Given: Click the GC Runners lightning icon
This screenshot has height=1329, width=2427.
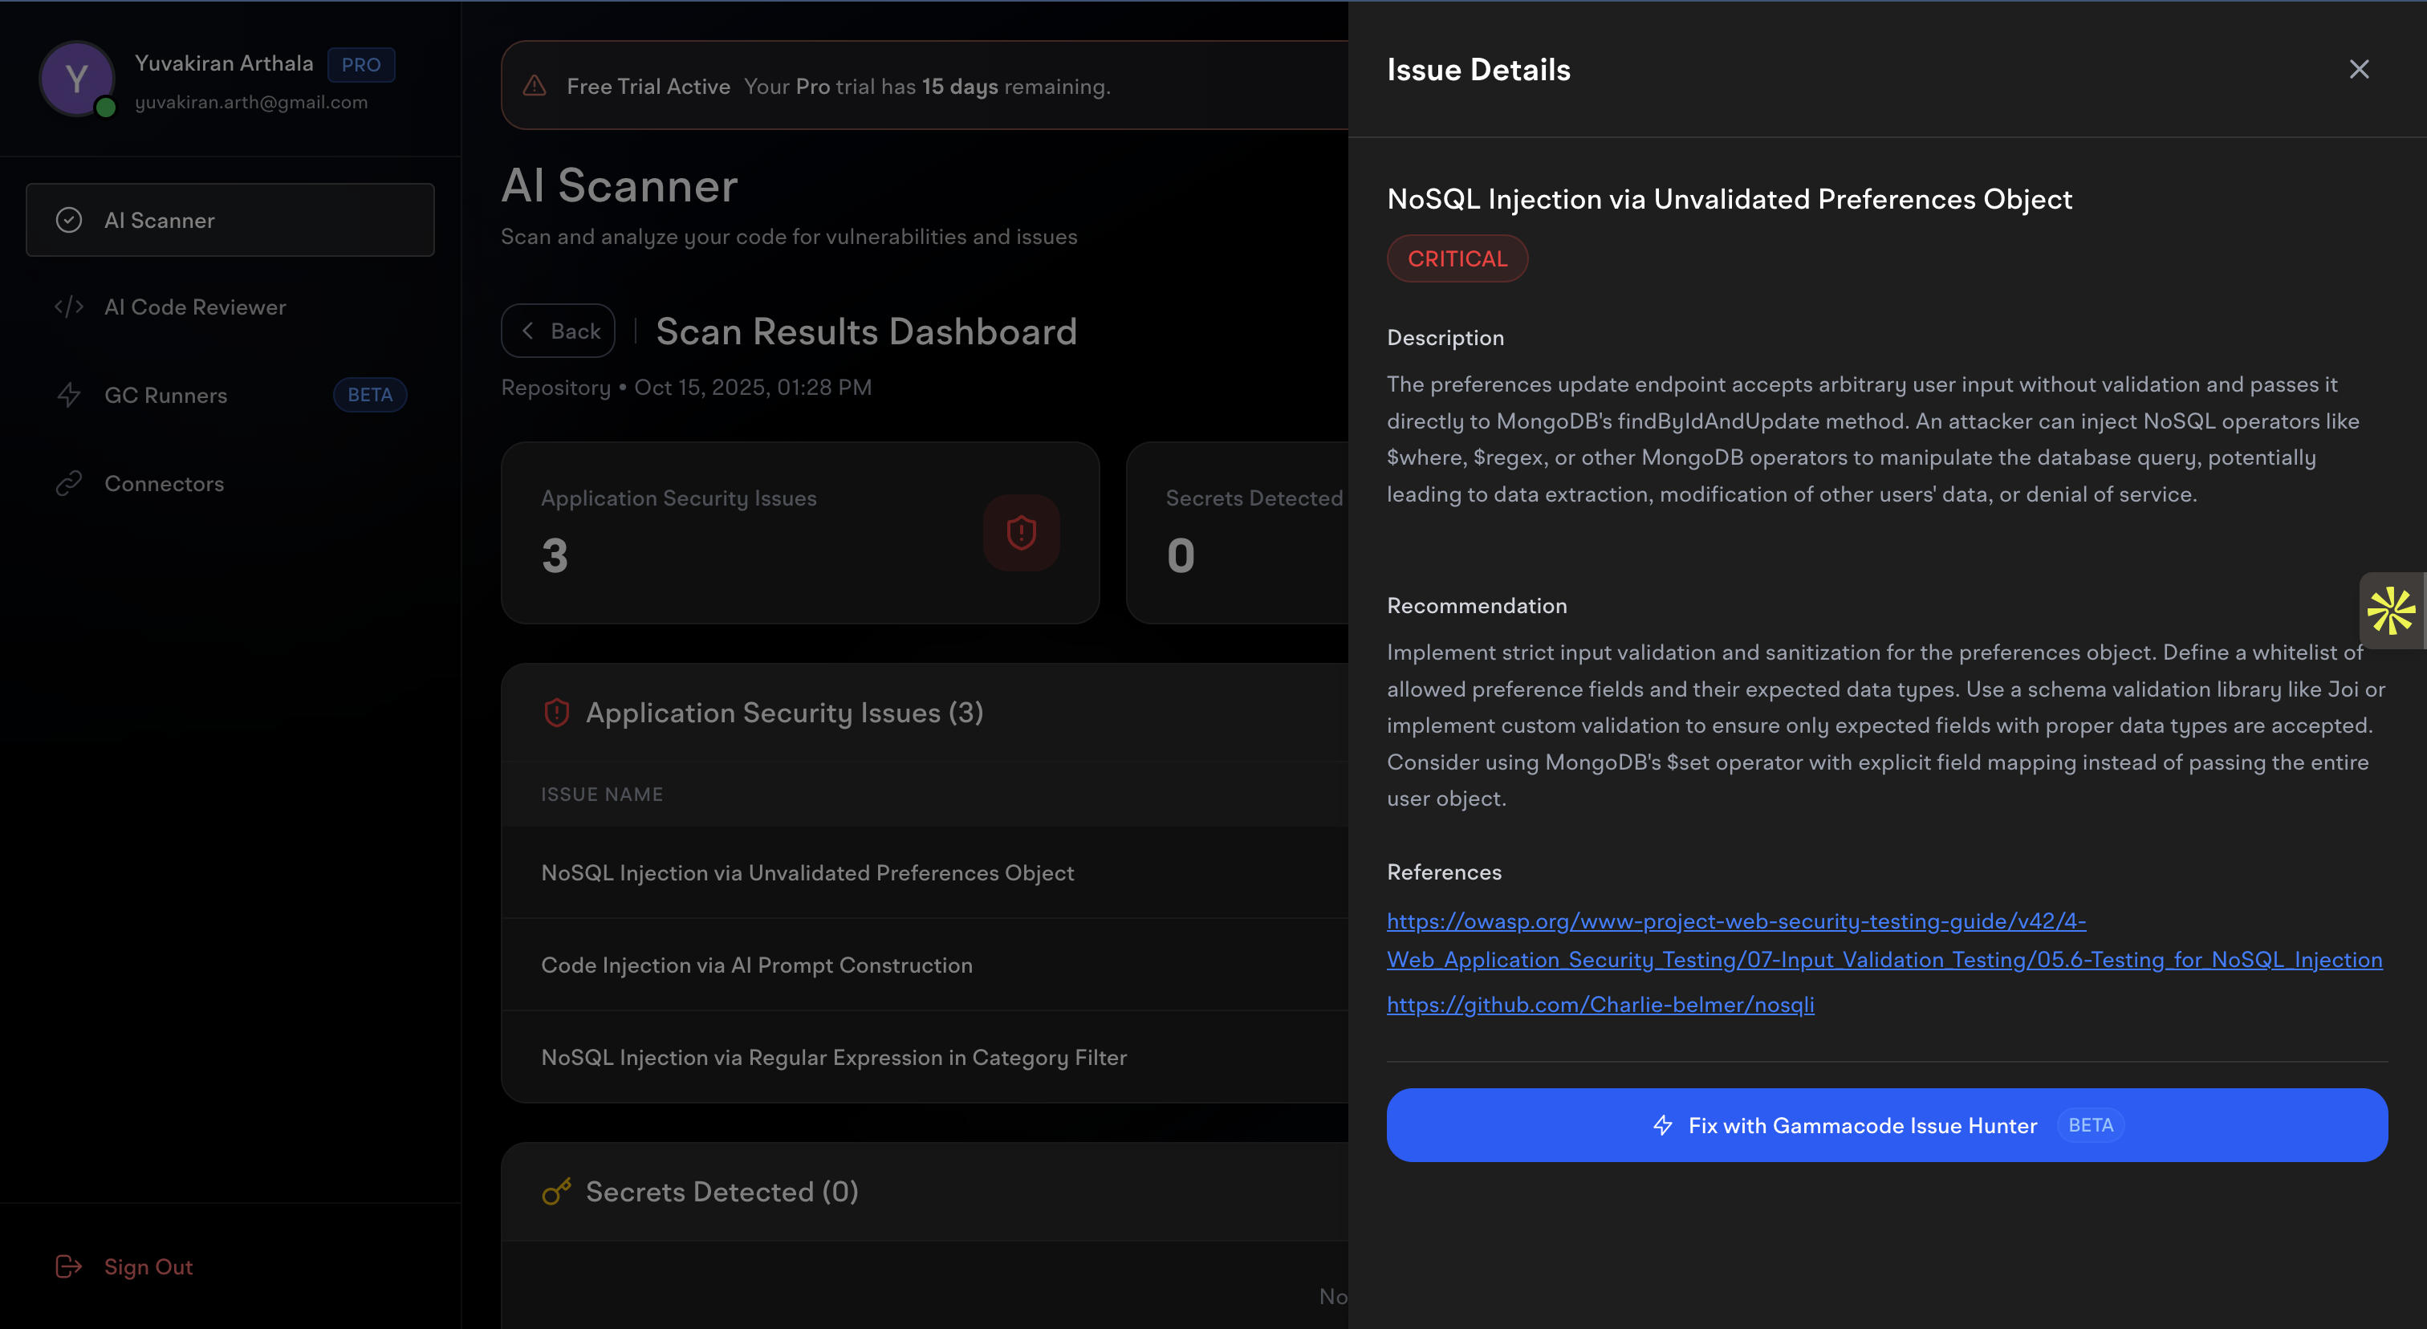Looking at the screenshot, I should (x=70, y=395).
